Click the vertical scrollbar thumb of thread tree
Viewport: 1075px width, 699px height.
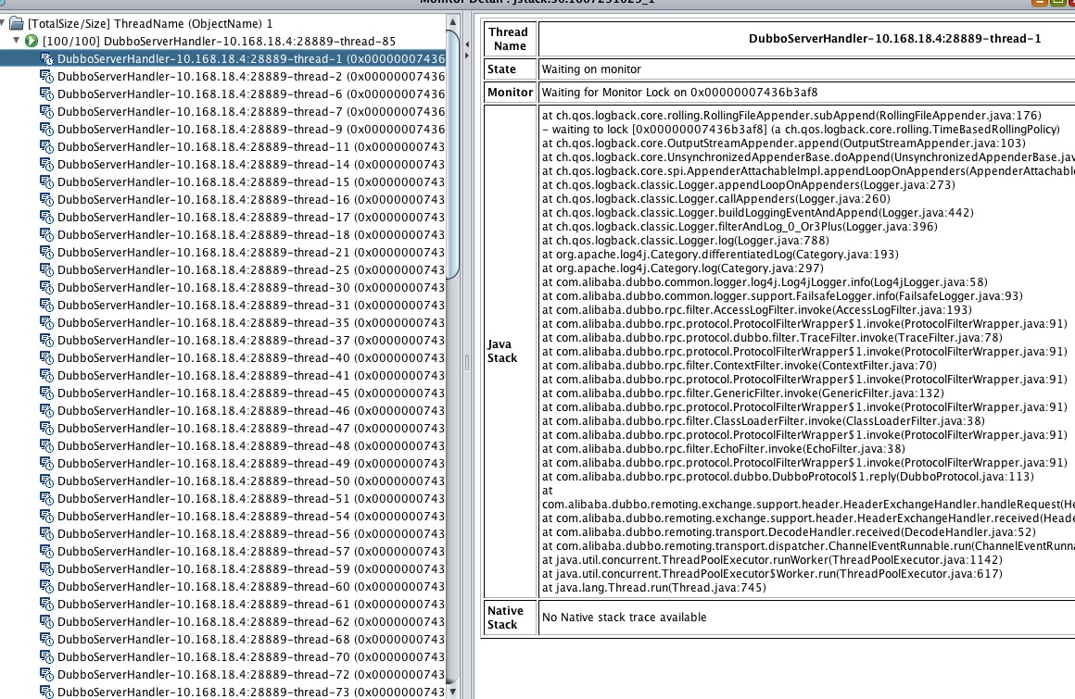pyautogui.click(x=452, y=154)
